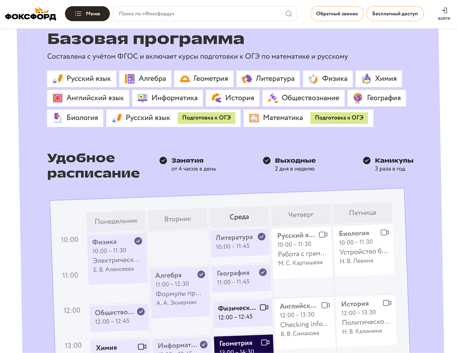Viewport: 457px width, 353px height.
Task: Select the Понедельник schedule column header
Action: (116, 221)
